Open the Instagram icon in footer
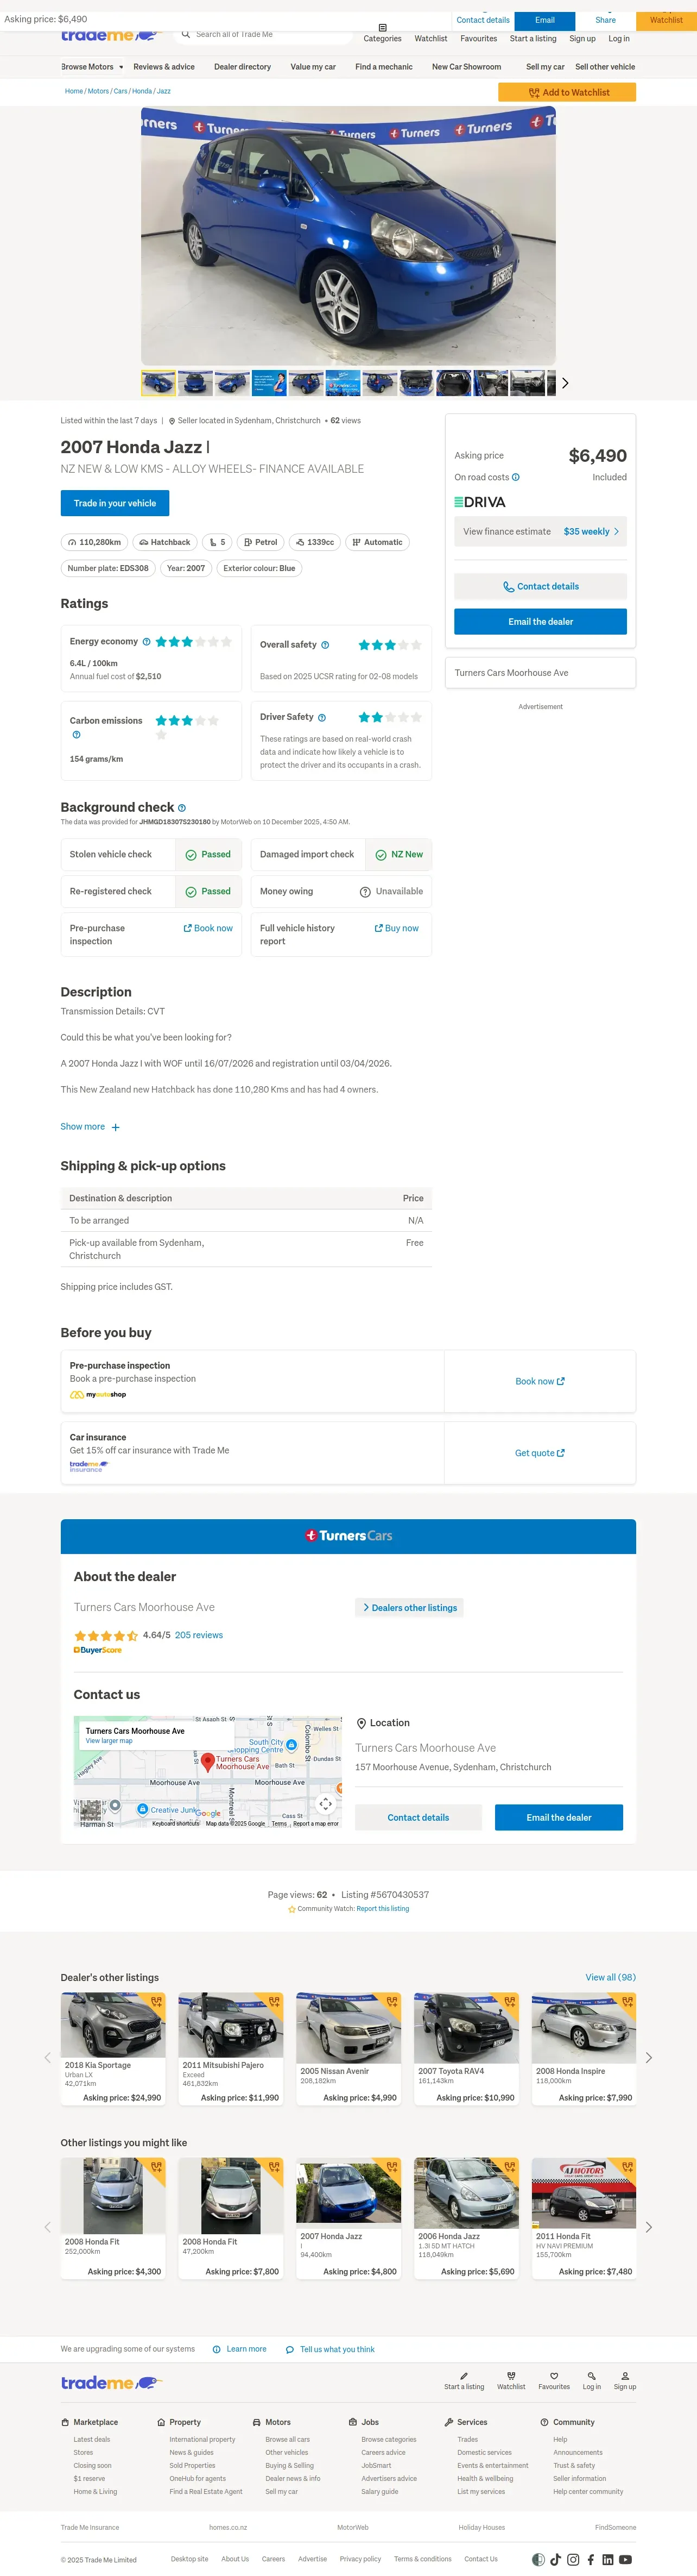This screenshot has width=697, height=2576. click(573, 2559)
